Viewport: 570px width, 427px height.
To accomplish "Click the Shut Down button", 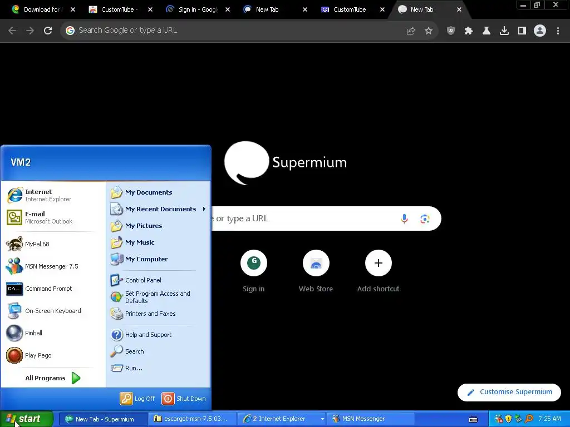I will [x=184, y=399].
